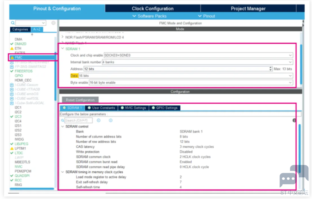Open the GPIO Settings tab
This screenshot has height=199, width=312.
point(165,108)
